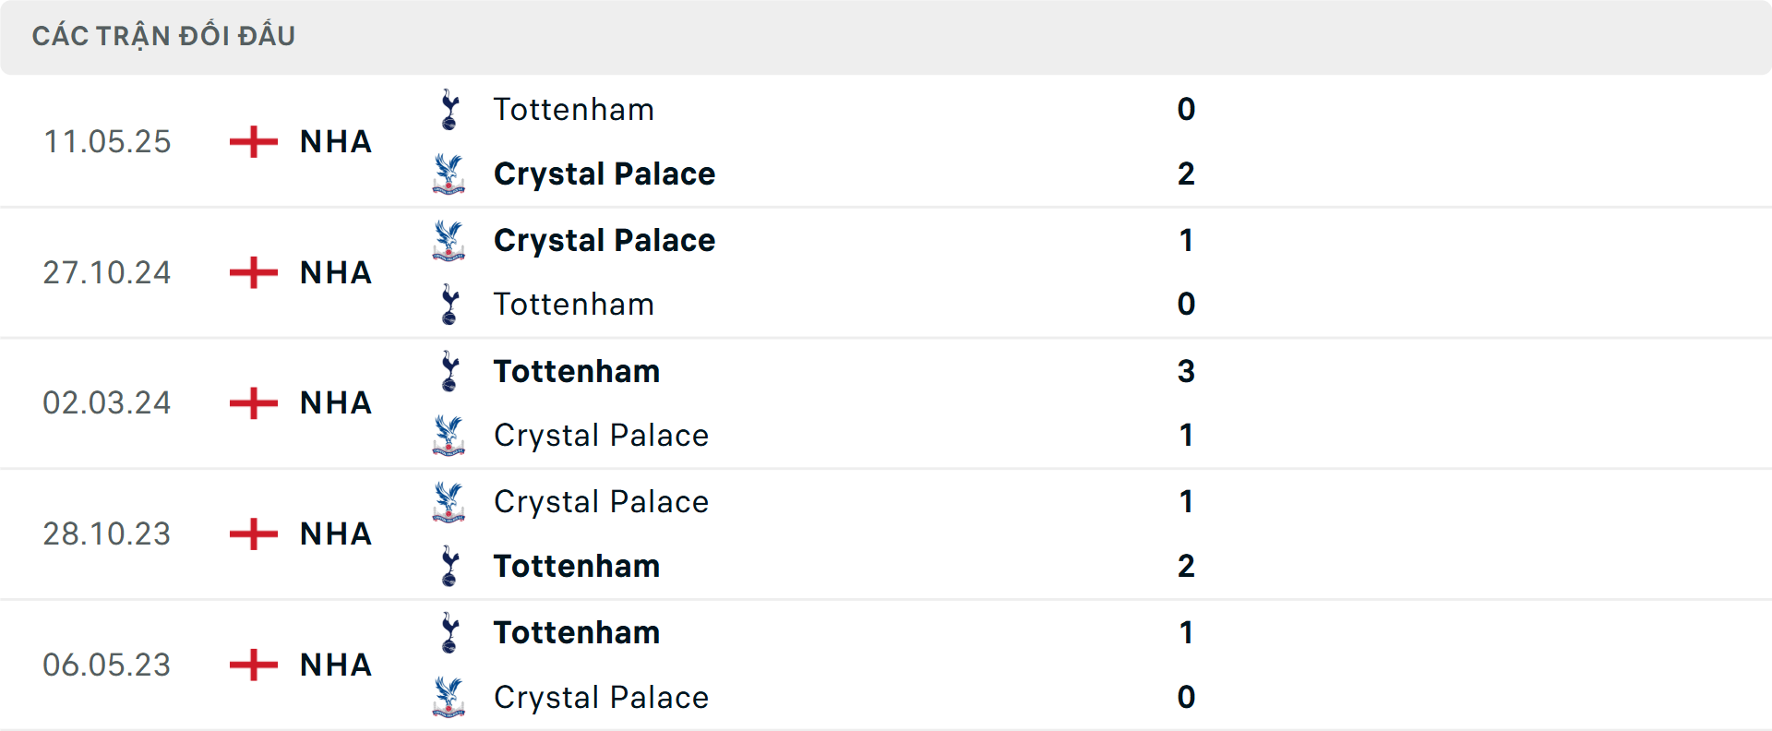Select the Crystal Palace logo in the 06.05.23 row
Screen dimensions: 1772x731
point(449,697)
